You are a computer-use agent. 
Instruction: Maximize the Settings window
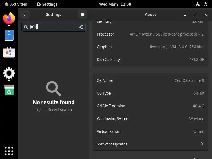point(195,15)
